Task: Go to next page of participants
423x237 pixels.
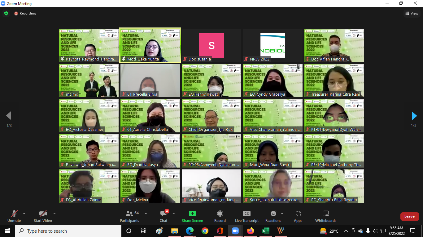Action: point(414,116)
